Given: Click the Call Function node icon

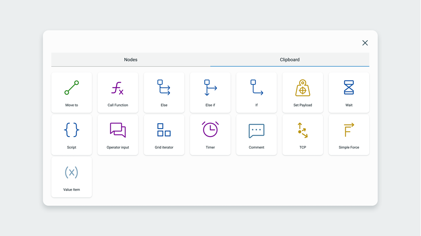Looking at the screenshot, I should point(117,88).
